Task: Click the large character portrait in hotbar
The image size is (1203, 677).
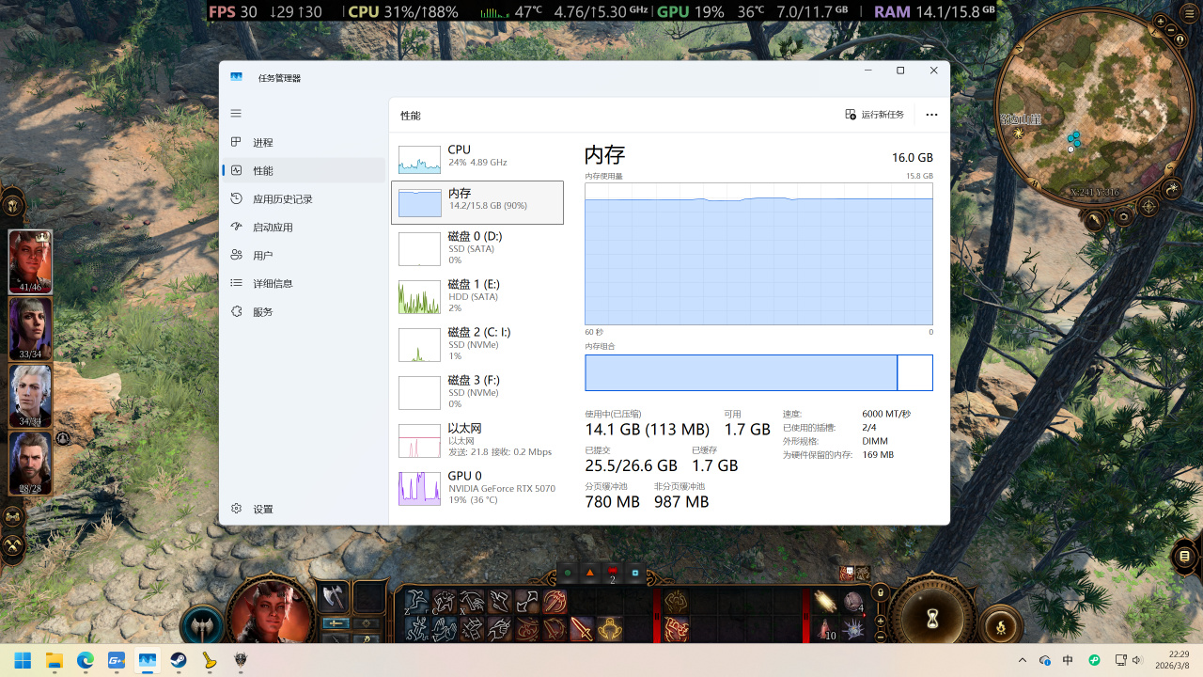Action: pos(271,613)
